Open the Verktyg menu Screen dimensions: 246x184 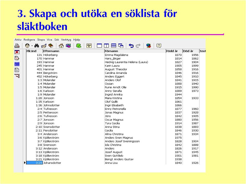[x=66, y=40]
